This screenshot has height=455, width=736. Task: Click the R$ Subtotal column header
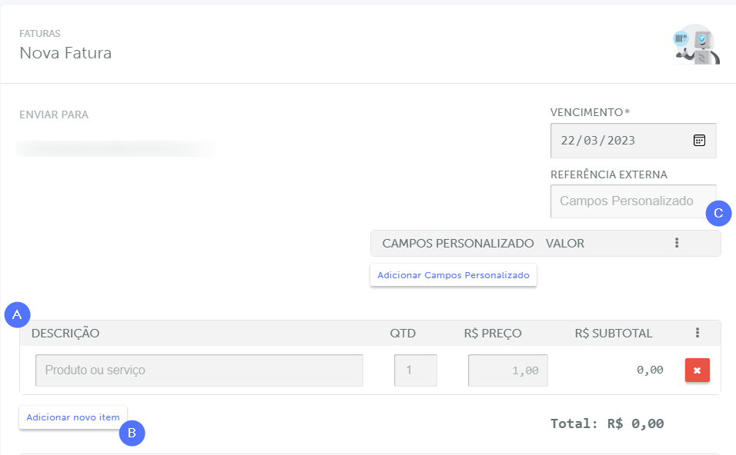click(613, 333)
